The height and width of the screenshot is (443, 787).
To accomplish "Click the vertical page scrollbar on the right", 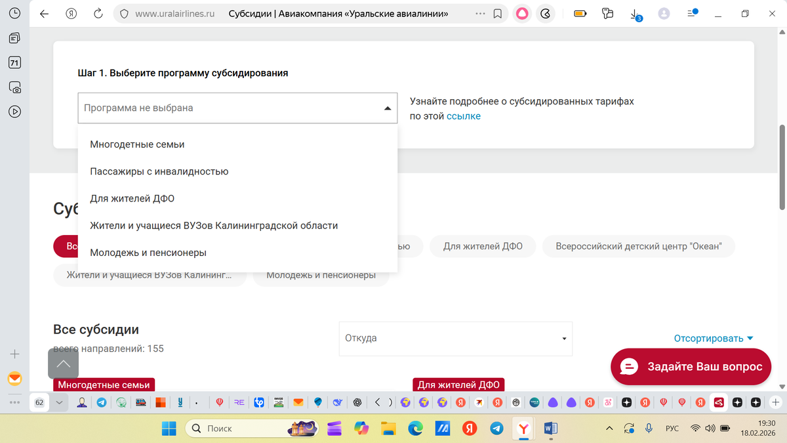I will coord(781,164).
